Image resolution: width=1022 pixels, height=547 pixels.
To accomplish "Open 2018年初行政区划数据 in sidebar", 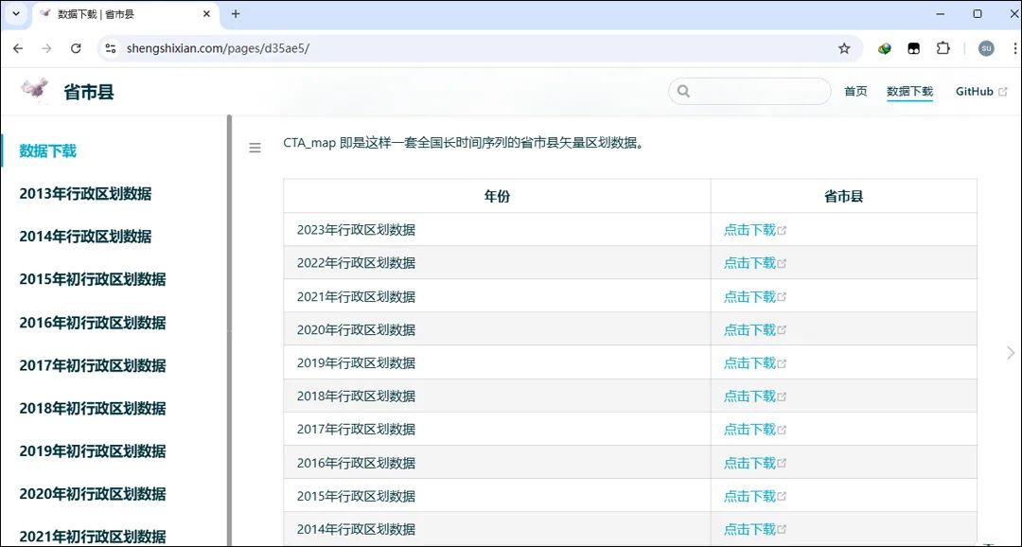I will click(x=93, y=408).
